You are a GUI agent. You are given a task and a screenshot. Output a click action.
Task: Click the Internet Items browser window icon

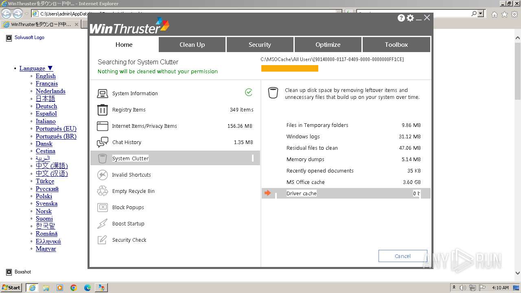tap(102, 126)
